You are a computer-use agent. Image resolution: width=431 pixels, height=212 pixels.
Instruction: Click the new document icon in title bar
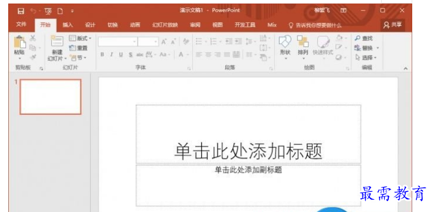[60, 11]
